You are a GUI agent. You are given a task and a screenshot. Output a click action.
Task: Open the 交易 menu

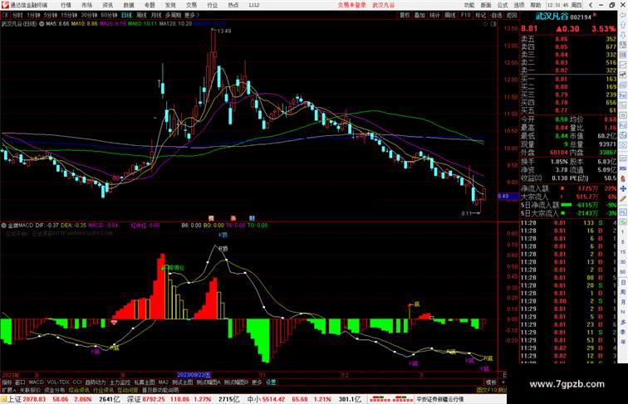[191, 5]
